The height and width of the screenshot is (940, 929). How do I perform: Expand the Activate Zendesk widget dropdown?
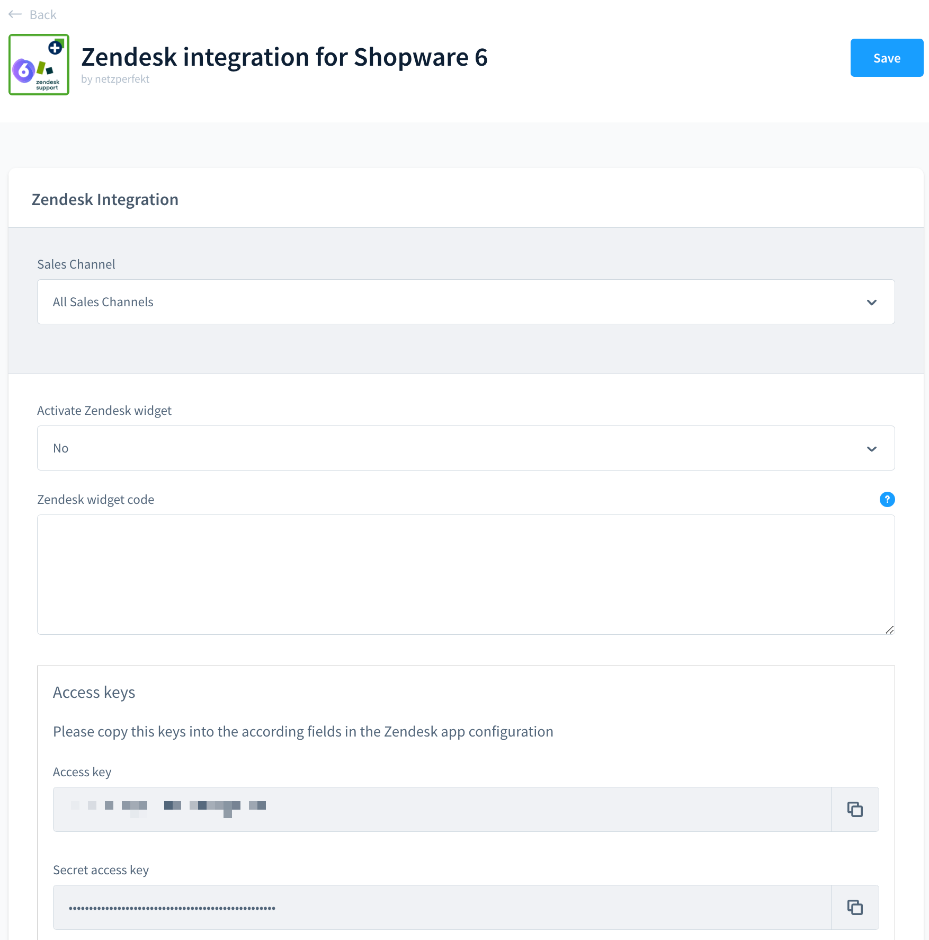tap(466, 448)
